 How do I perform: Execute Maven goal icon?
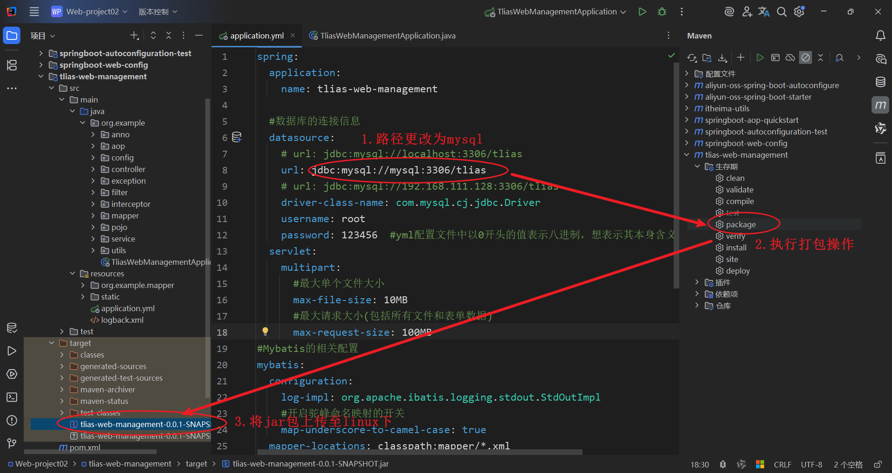tap(775, 58)
